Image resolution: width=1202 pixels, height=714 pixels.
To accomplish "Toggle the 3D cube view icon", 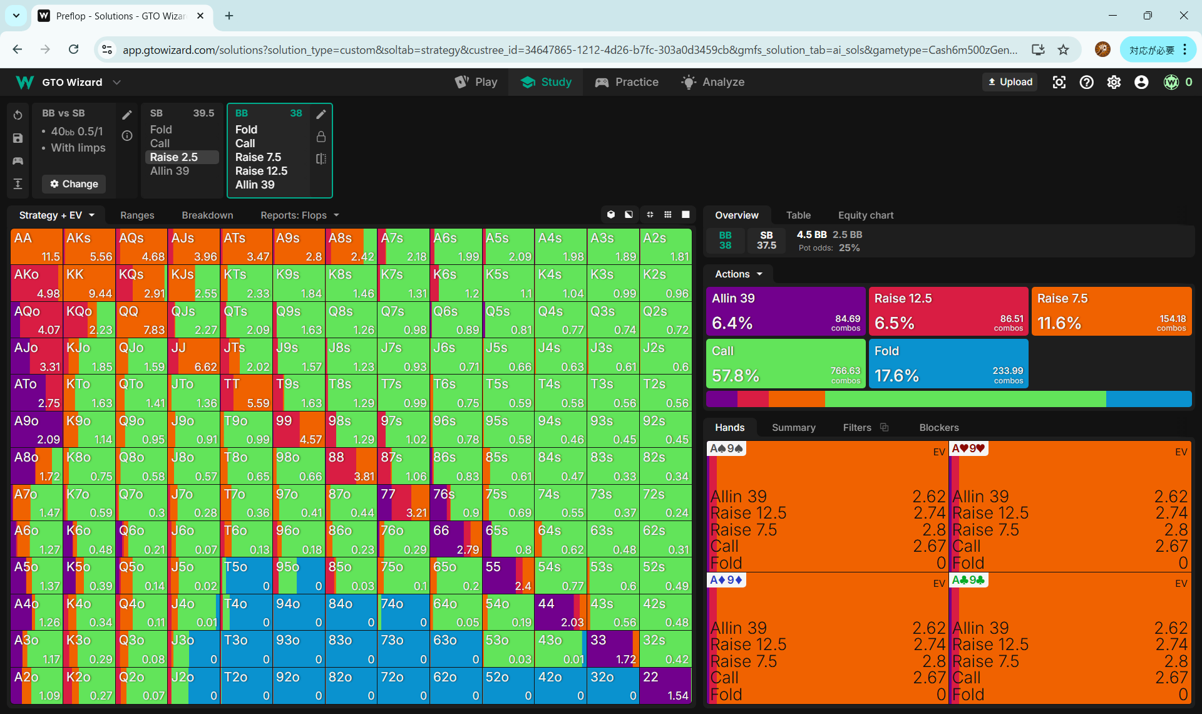I will [611, 215].
